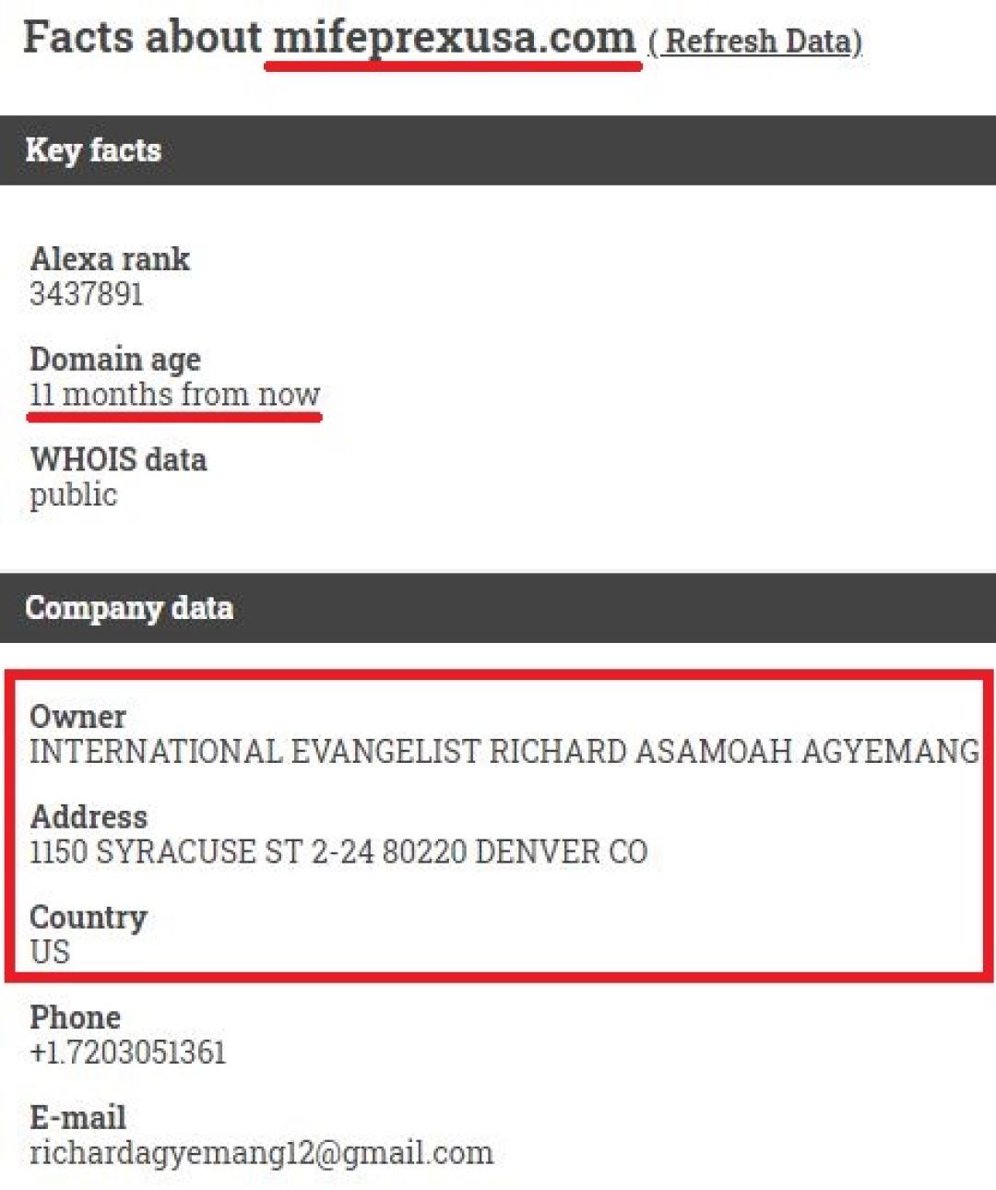Click the WHOIS data label
This screenshot has height=1190, width=996.
(x=118, y=459)
